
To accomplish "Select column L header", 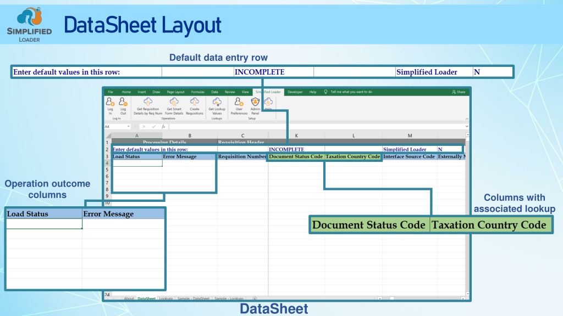I will [x=354, y=136].
